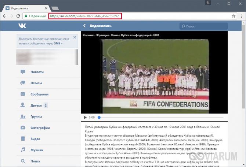Viewport: 246px width, 167px height.
Task: Click the browser forward arrow
Action: [11, 16]
